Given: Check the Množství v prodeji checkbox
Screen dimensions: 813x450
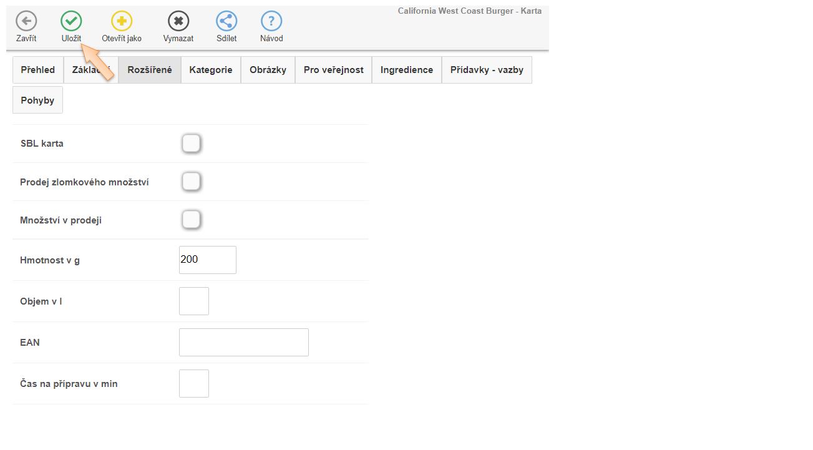Looking at the screenshot, I should (191, 220).
